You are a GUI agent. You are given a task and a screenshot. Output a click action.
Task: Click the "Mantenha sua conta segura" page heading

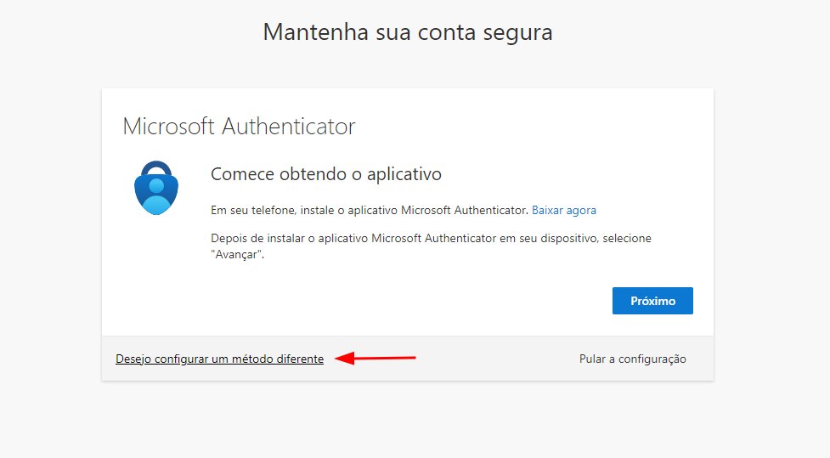[408, 32]
